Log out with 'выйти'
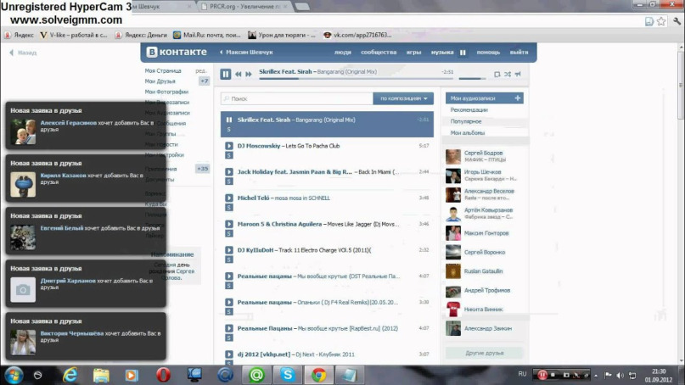 click(x=519, y=52)
